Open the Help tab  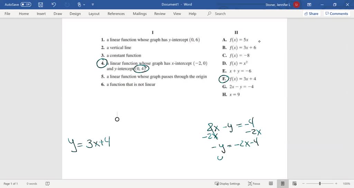(x=193, y=13)
